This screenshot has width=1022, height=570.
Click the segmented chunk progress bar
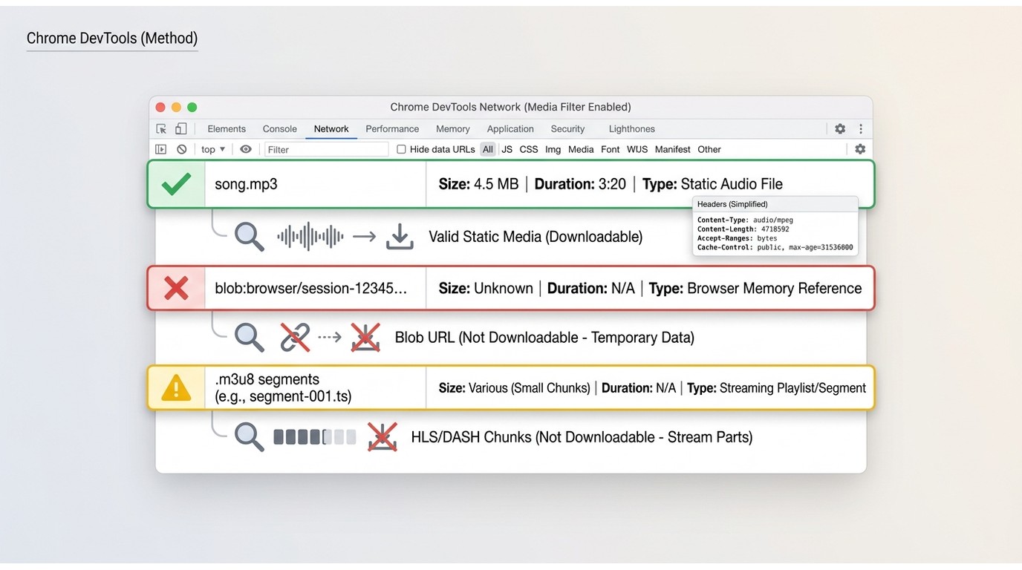click(315, 437)
